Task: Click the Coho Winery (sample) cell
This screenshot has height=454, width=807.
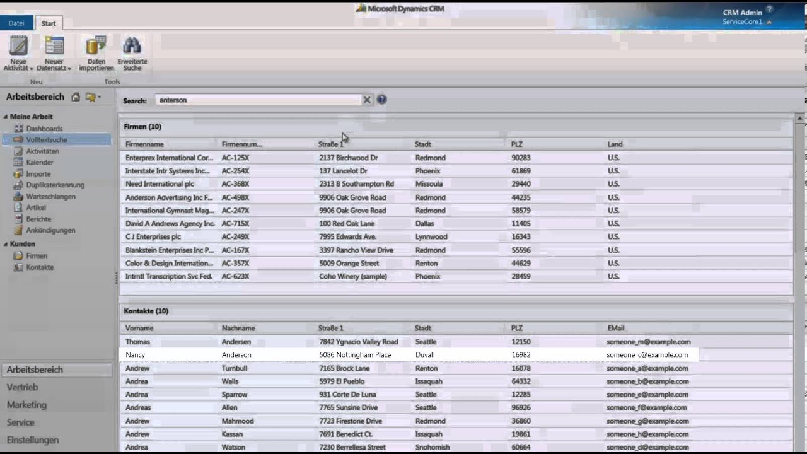Action: (x=353, y=277)
